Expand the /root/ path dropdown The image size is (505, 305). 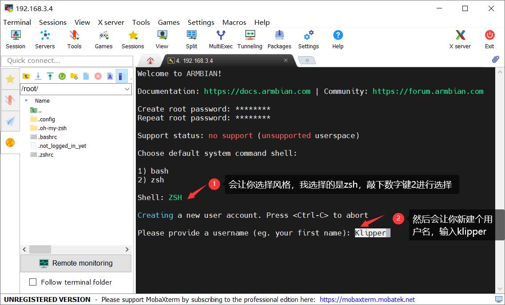(x=127, y=89)
